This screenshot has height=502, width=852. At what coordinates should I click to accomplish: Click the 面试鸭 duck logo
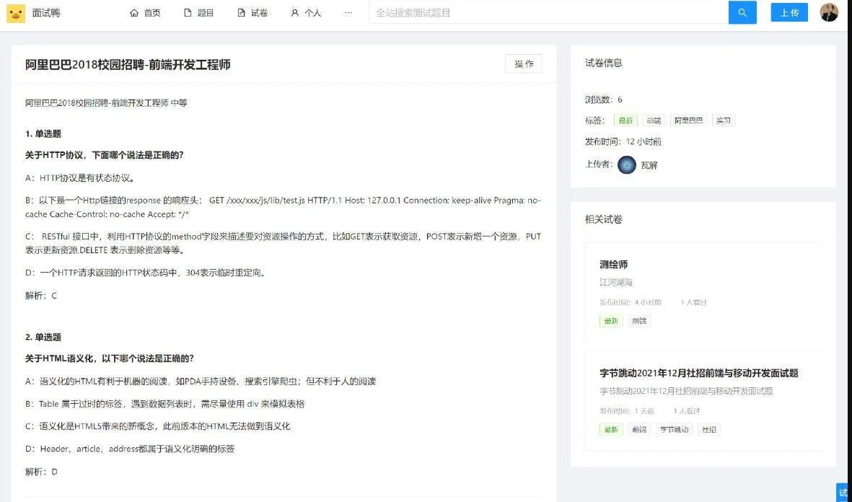(15, 12)
